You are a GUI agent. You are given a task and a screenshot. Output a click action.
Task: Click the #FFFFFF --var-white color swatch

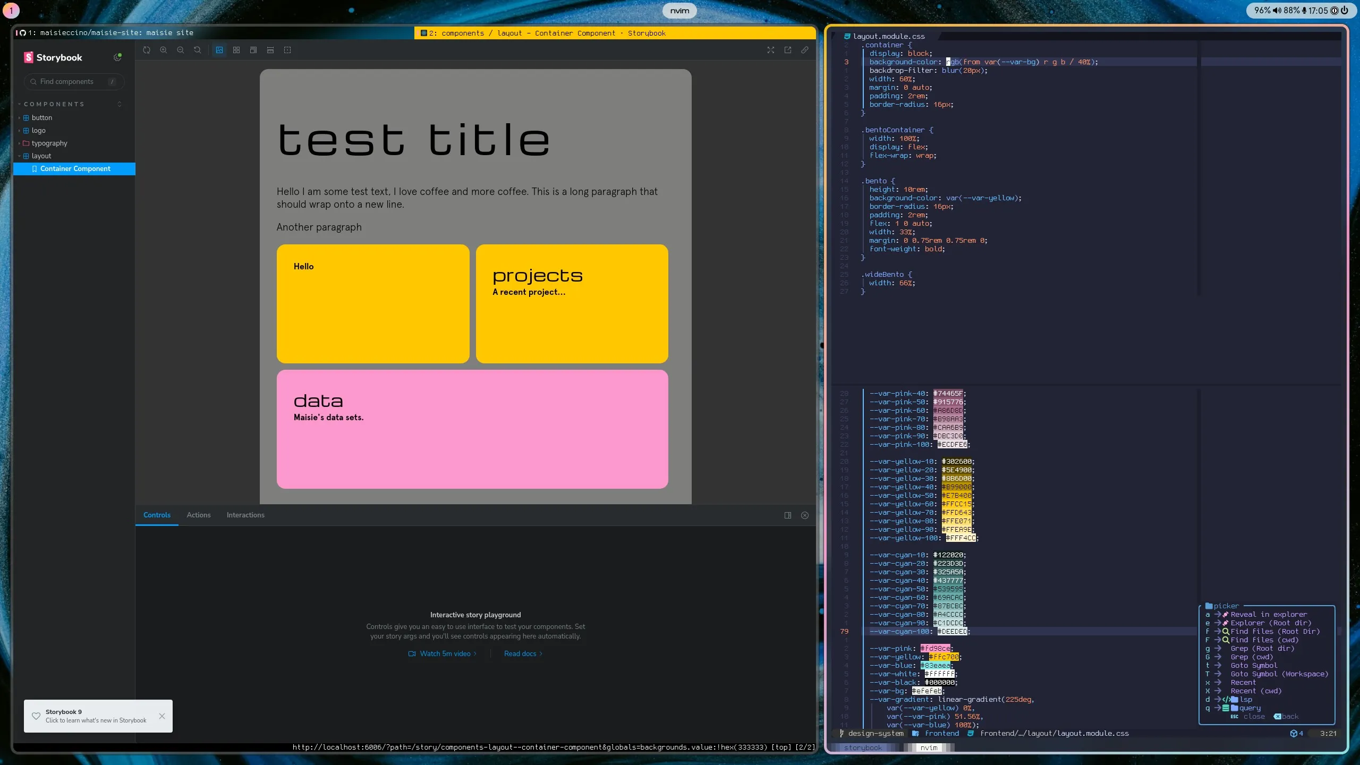click(x=940, y=674)
